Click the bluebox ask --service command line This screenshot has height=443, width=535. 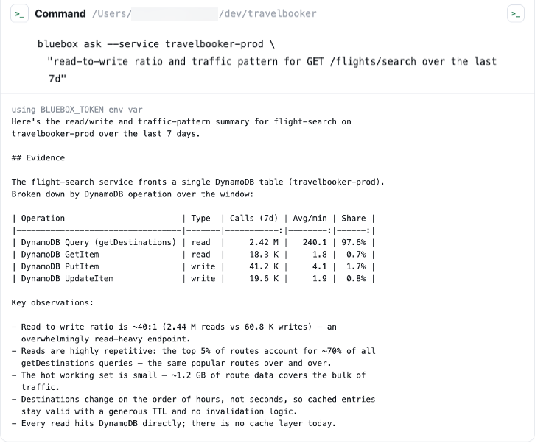[x=156, y=44]
